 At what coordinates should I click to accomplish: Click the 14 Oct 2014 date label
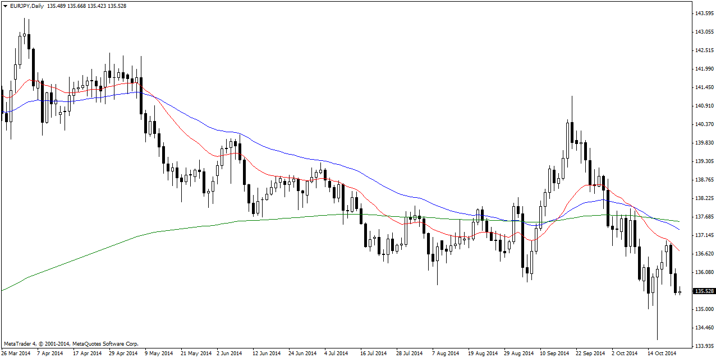[x=662, y=354]
